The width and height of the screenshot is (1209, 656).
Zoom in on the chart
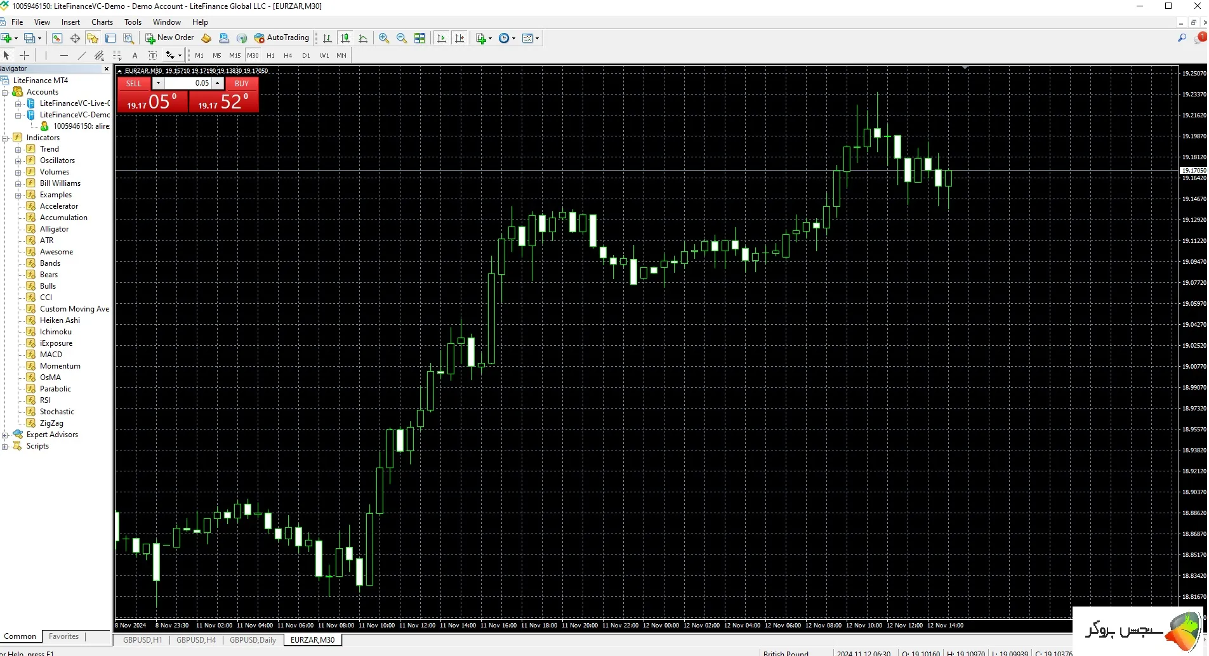[x=384, y=38]
